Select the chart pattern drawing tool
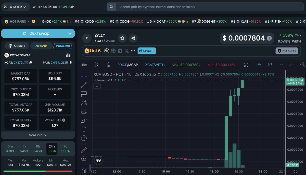This screenshot has height=175, width=306. 84,103
